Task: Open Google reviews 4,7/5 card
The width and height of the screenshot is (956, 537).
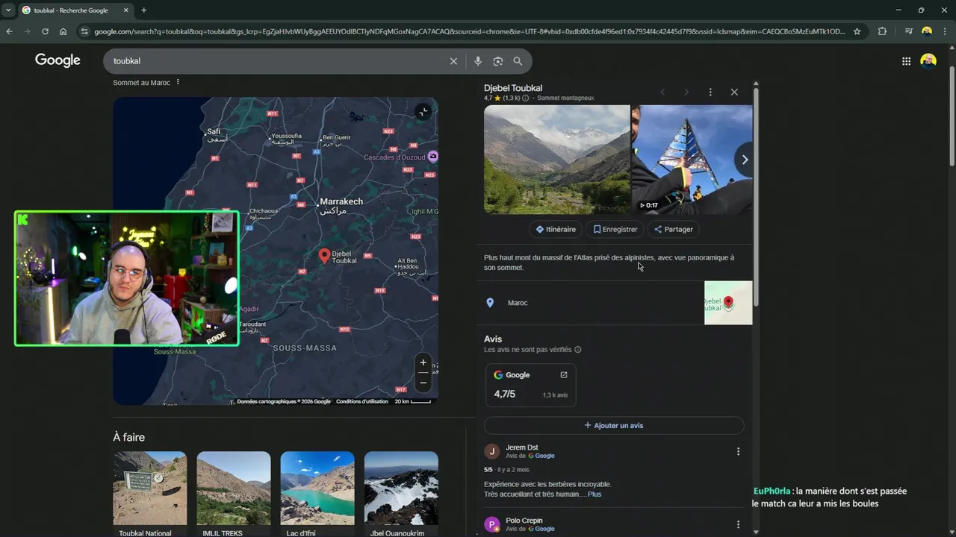Action: (x=530, y=385)
